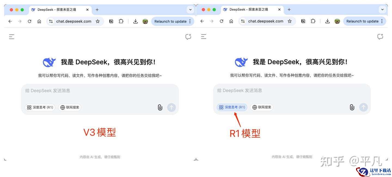Start new chat in right window
The image size is (392, 177).
[380, 37]
